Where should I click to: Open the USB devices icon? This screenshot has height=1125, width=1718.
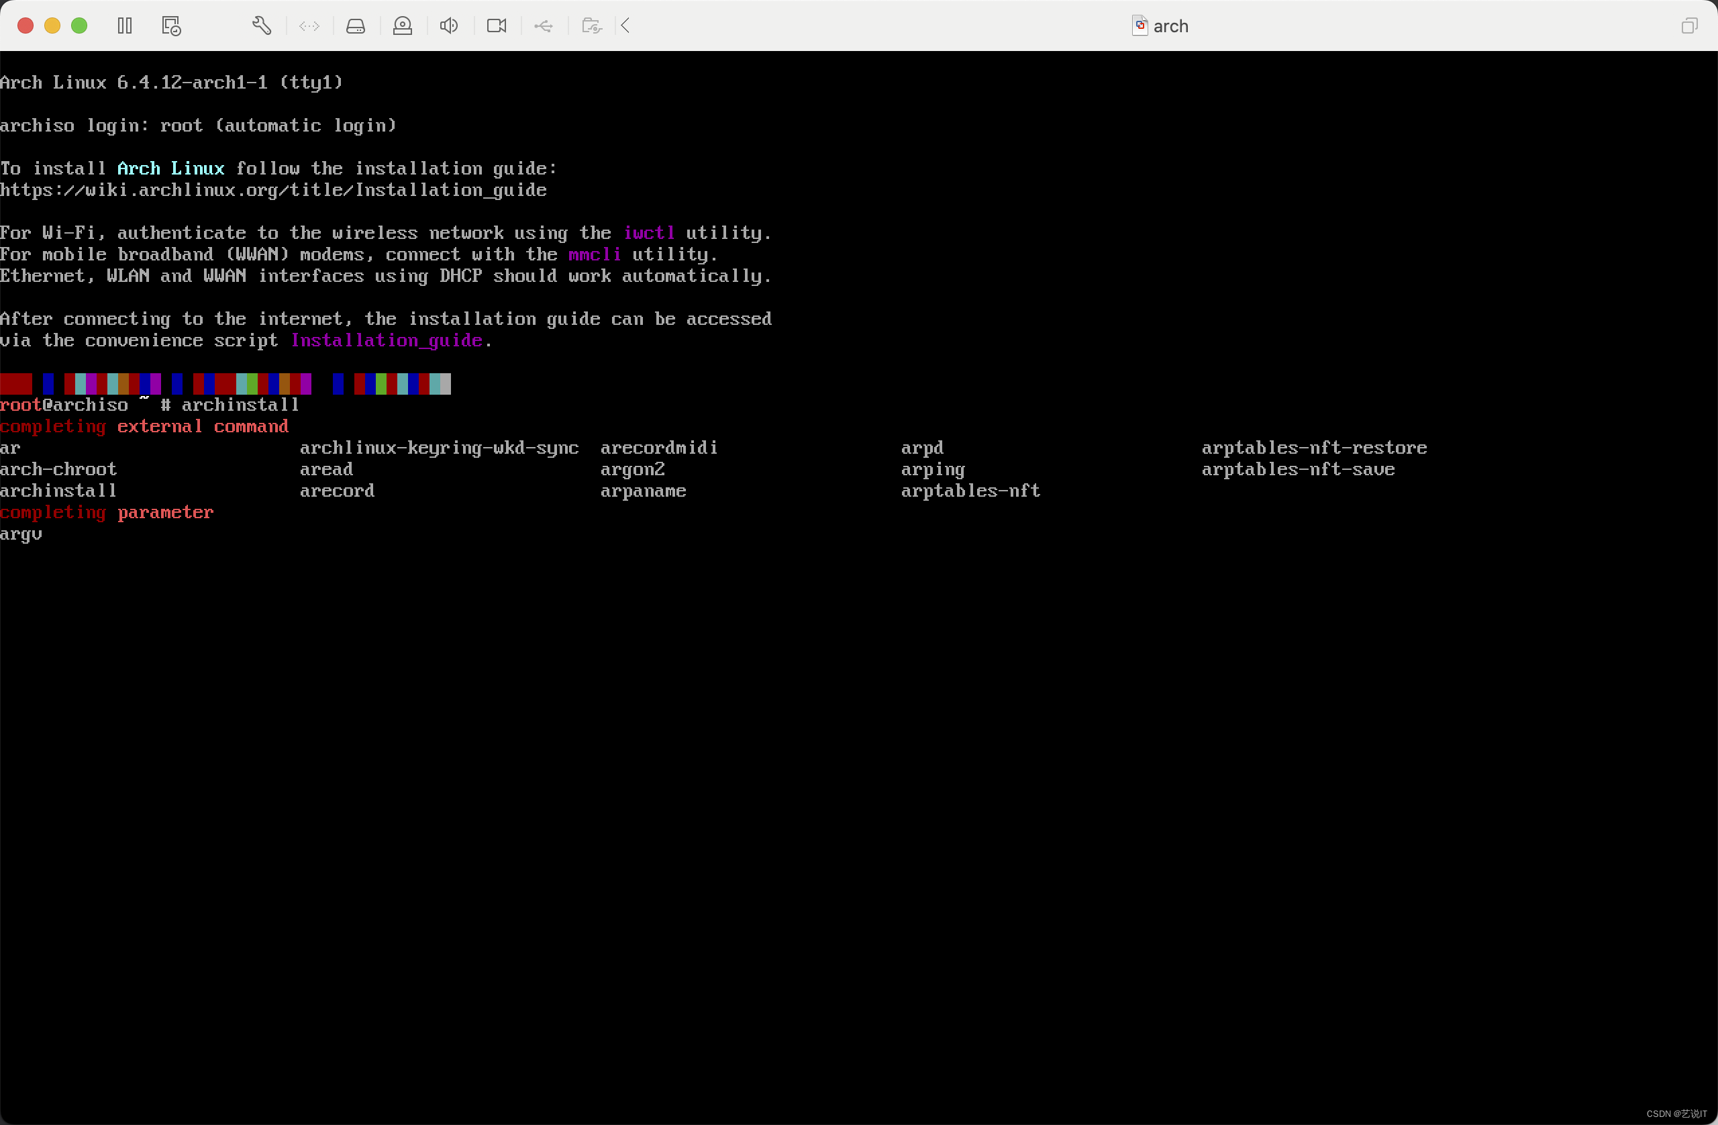(544, 26)
